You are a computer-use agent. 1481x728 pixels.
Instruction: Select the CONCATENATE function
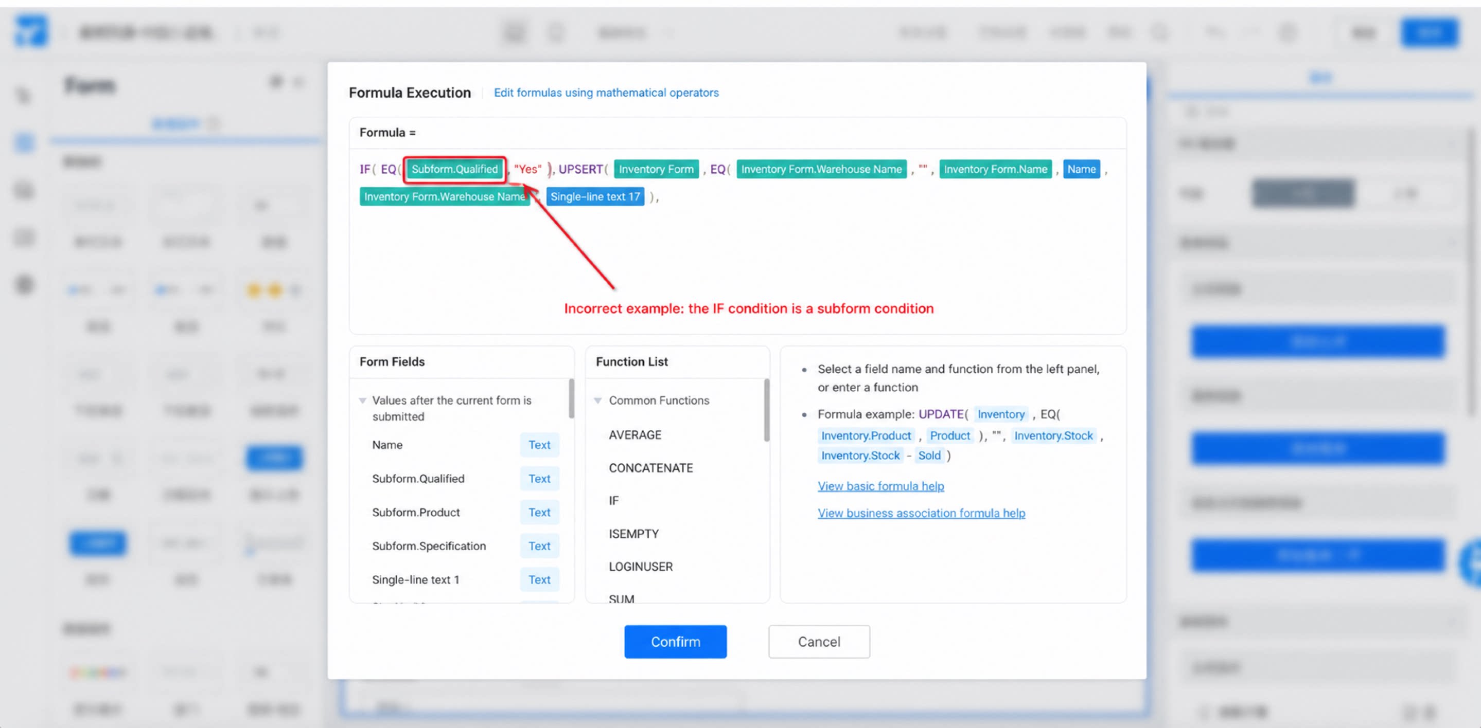650,468
